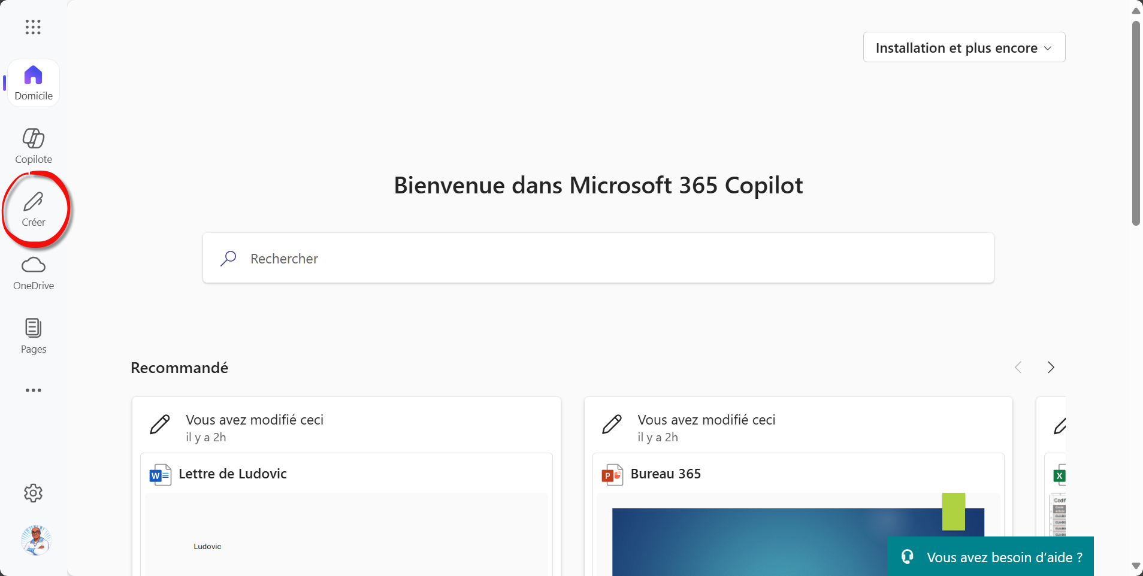Show previous recommended items with left chevron

click(x=1018, y=368)
